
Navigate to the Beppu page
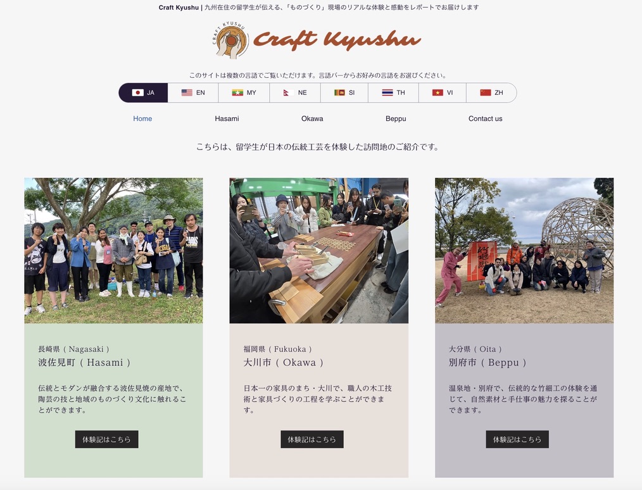pyautogui.click(x=396, y=119)
